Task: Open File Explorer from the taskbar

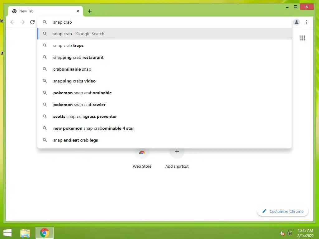Action: click(x=25, y=233)
